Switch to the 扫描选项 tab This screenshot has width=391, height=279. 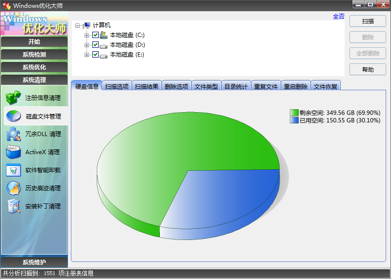[116, 86]
